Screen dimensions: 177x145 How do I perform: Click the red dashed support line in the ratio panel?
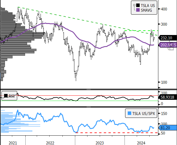(x=117, y=133)
